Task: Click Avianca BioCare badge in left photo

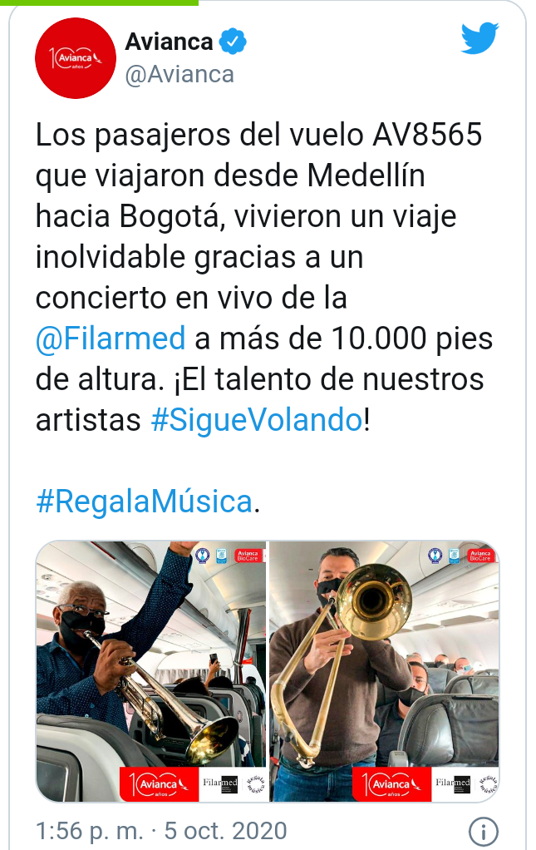Action: [248, 555]
